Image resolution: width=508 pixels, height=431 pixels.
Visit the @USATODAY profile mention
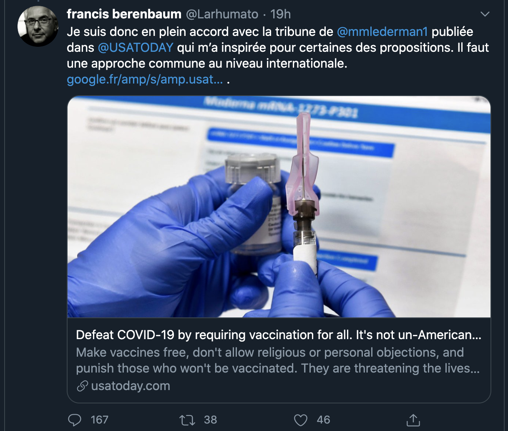pyautogui.click(x=136, y=48)
